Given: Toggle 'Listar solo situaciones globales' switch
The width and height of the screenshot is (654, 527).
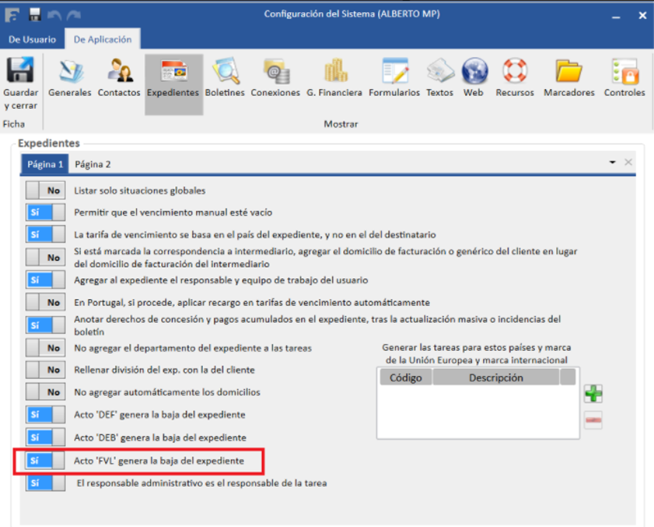Looking at the screenshot, I should coord(45,190).
